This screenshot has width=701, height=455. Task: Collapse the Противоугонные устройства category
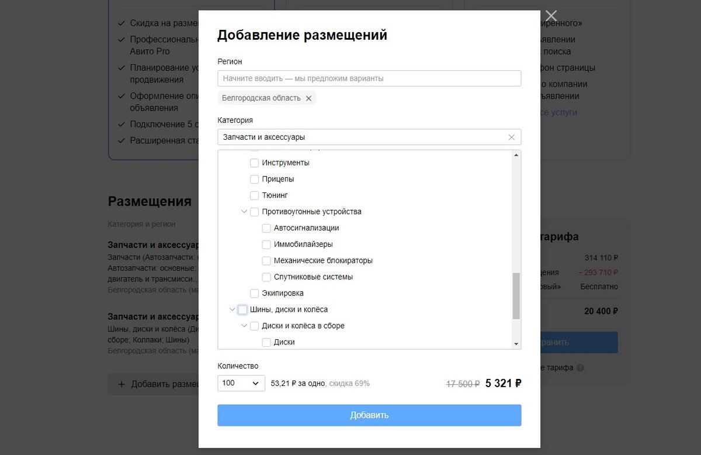coord(244,212)
